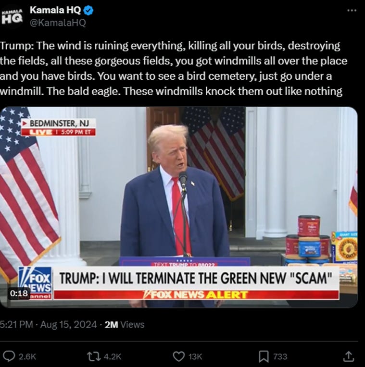The image size is (365, 367).
Task: Click the reply speech bubble icon
Action: coord(10,356)
